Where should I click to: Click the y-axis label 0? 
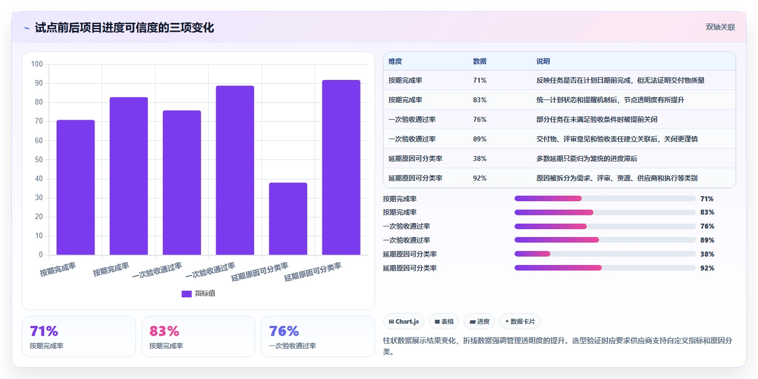[x=41, y=255]
